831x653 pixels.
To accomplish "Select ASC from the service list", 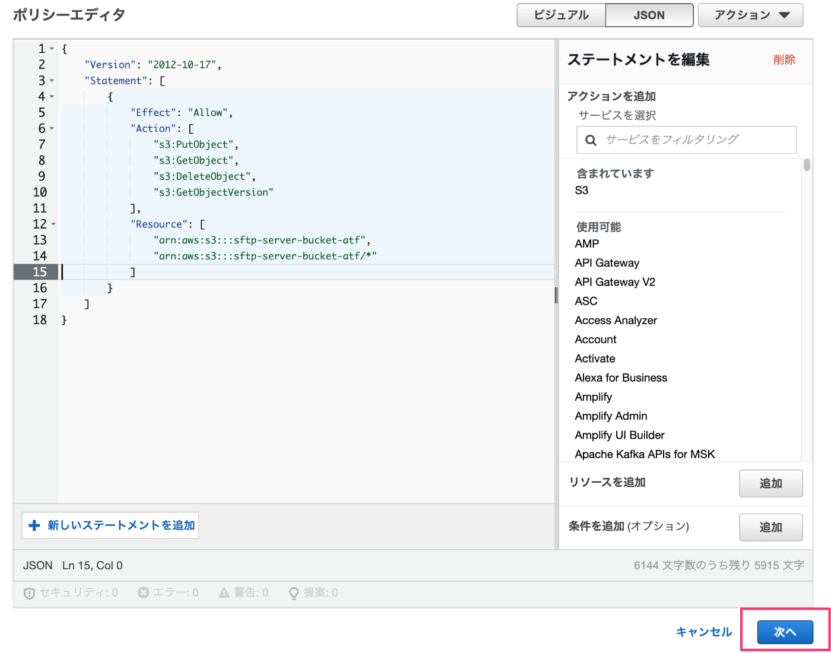I will pyautogui.click(x=586, y=301).
